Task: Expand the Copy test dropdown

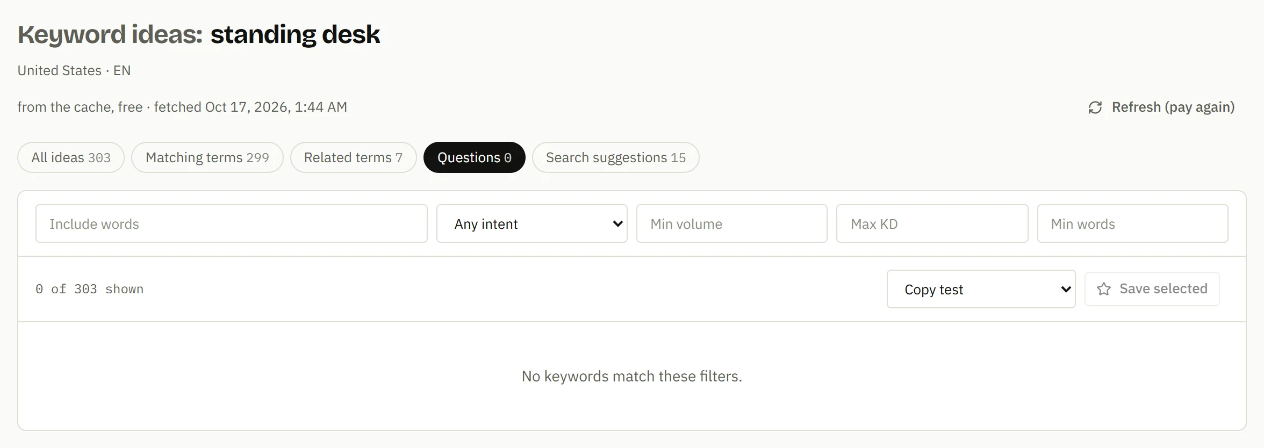Action: 981,289
